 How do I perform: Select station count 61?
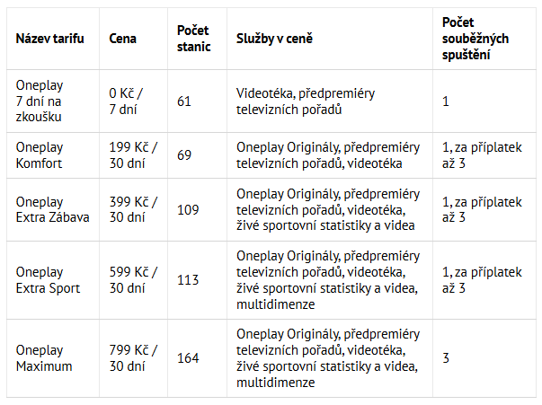click(x=184, y=101)
